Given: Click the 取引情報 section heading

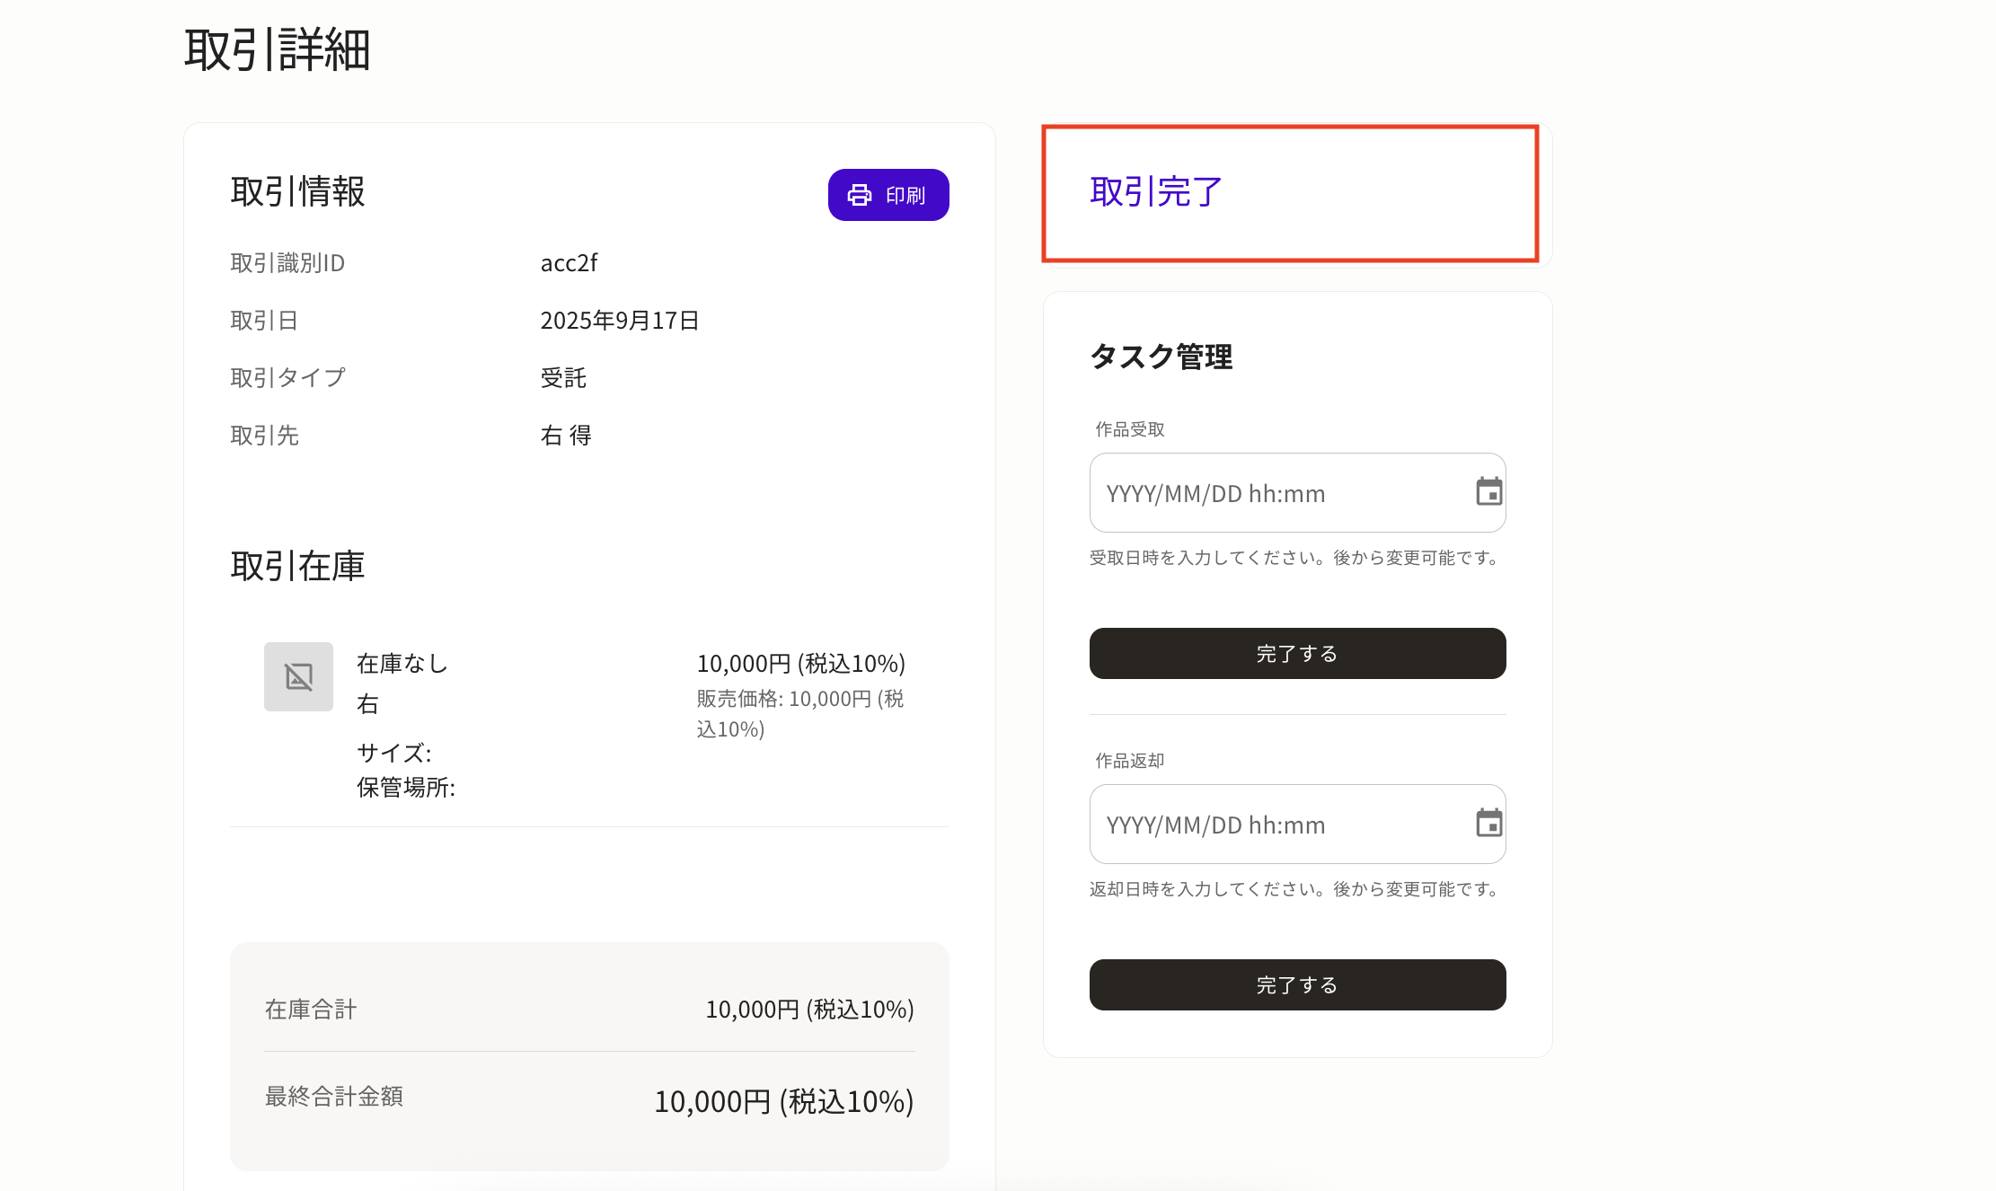Looking at the screenshot, I should click(297, 192).
